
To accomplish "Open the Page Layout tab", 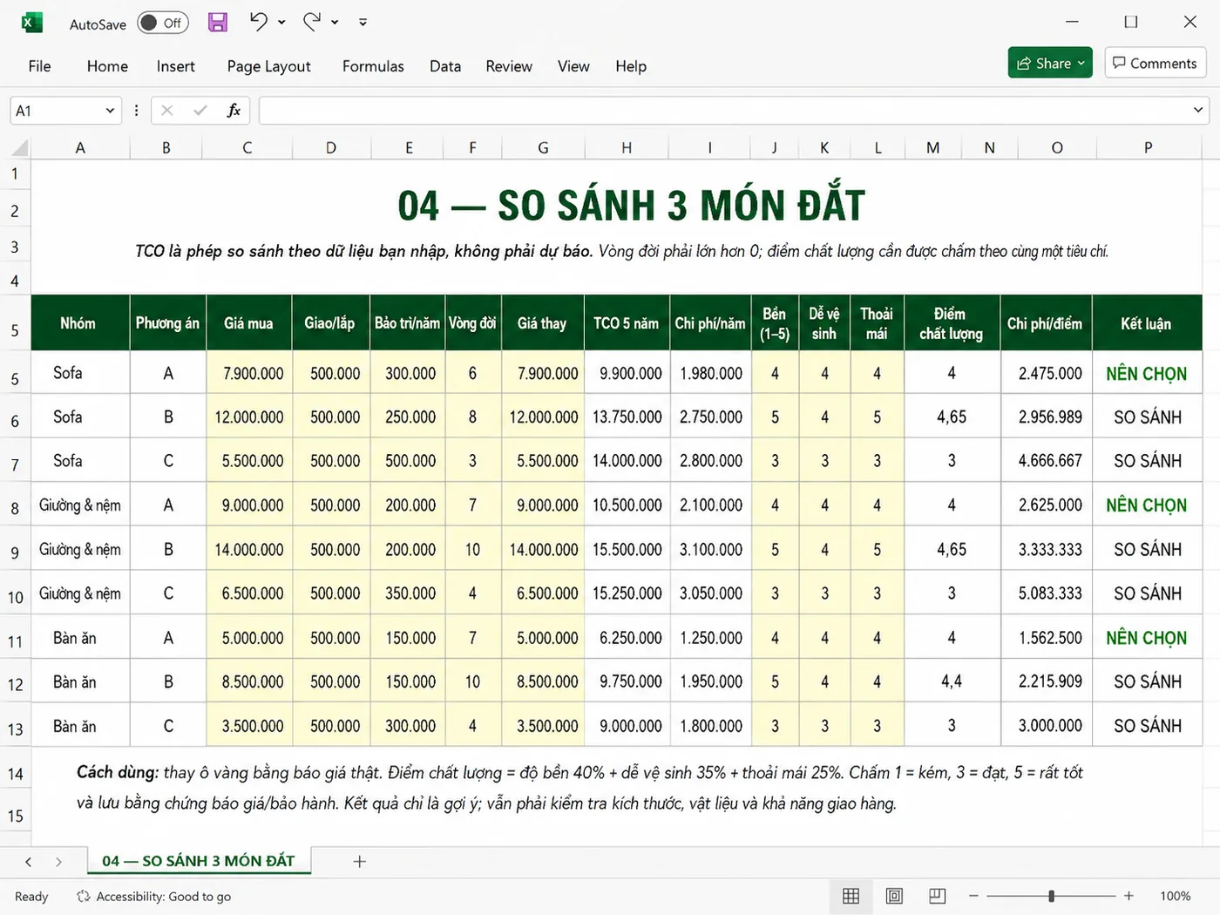I will [x=268, y=66].
